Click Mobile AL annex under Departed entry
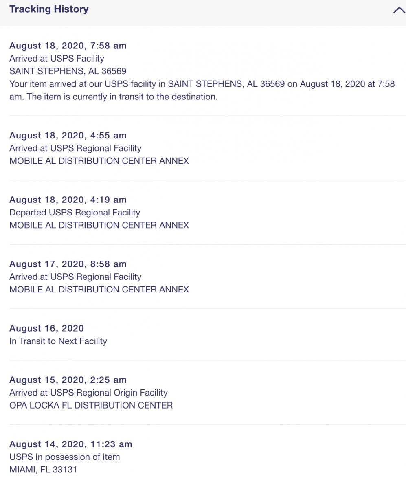The image size is (406, 479). coord(99,225)
